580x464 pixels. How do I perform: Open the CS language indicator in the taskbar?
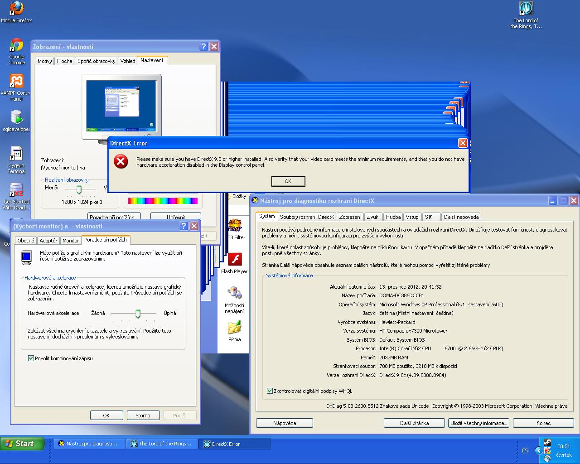[525, 450]
